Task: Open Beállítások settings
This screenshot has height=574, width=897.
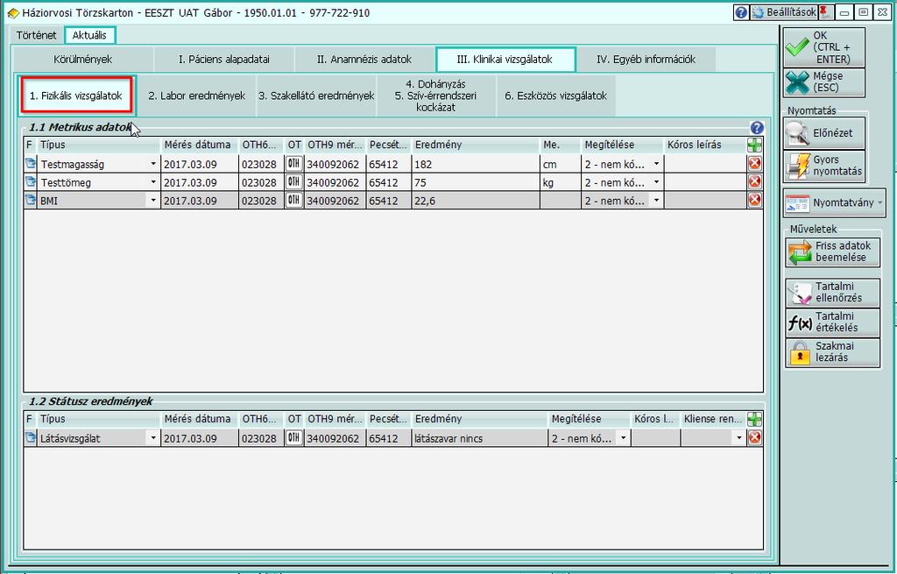Action: (784, 12)
